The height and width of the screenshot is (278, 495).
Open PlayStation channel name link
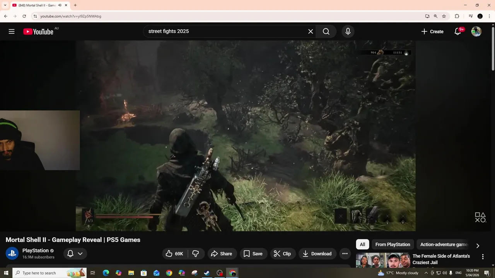tap(36, 251)
